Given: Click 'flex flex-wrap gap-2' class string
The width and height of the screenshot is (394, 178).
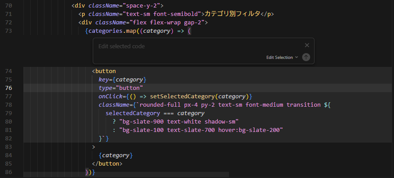Looking at the screenshot, I should pos(167,23).
